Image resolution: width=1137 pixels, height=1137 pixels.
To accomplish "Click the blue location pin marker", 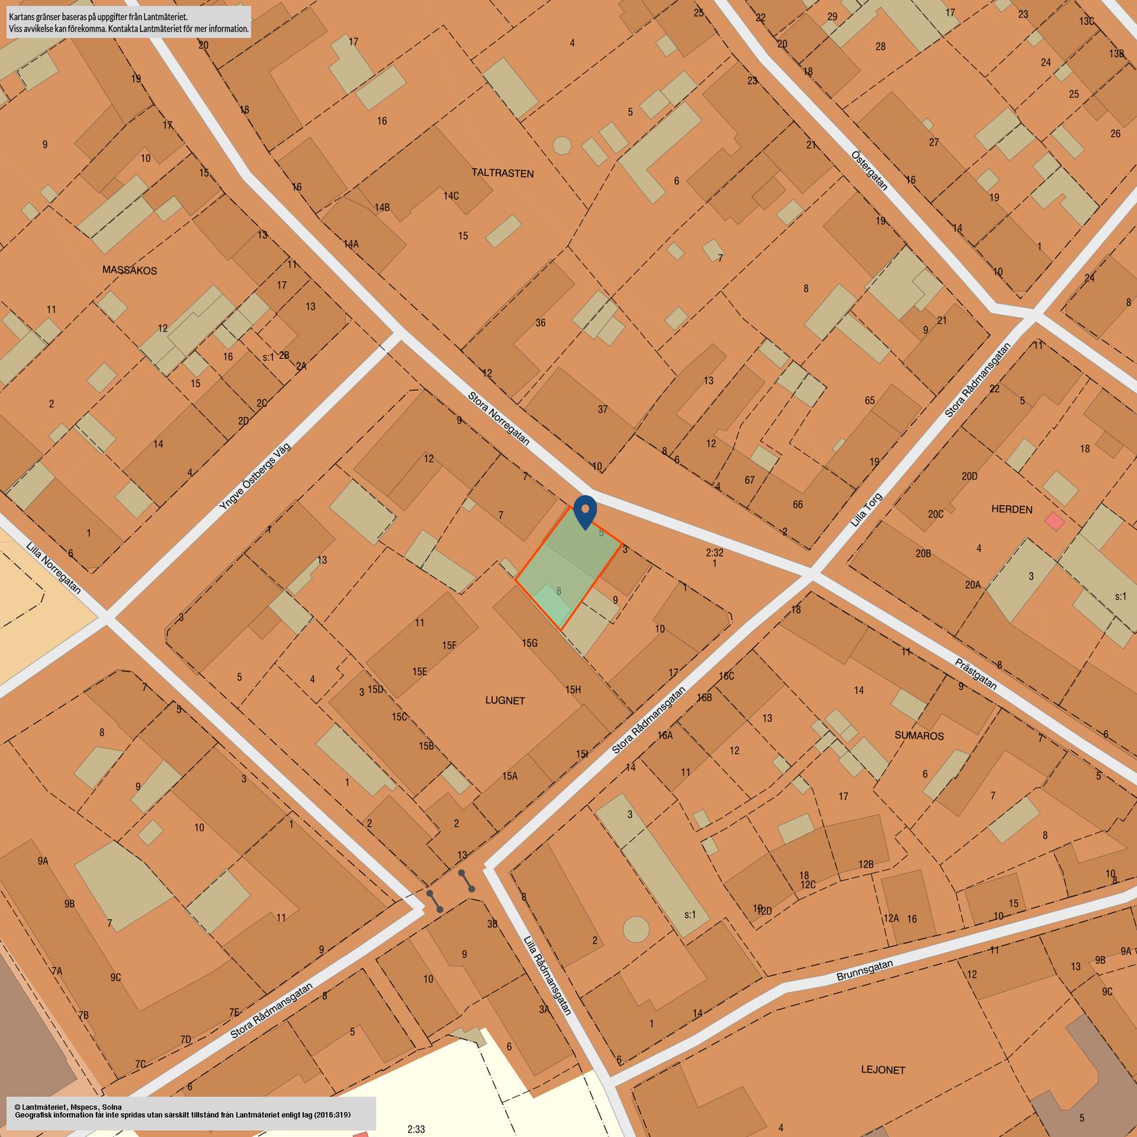I will (585, 512).
